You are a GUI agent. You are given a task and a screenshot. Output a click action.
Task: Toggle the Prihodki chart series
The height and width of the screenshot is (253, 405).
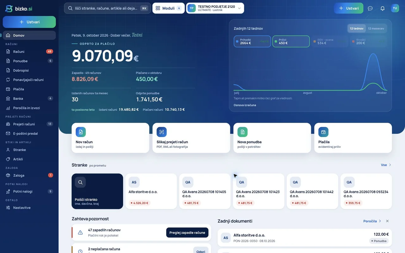click(252, 41)
